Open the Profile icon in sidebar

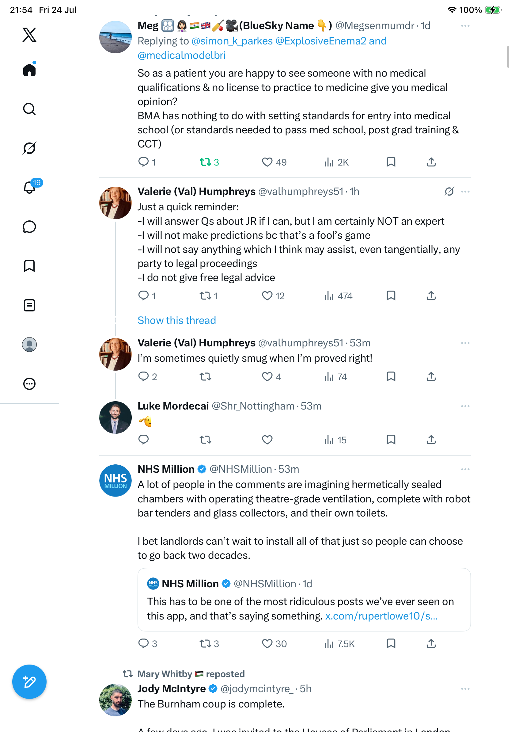(29, 345)
